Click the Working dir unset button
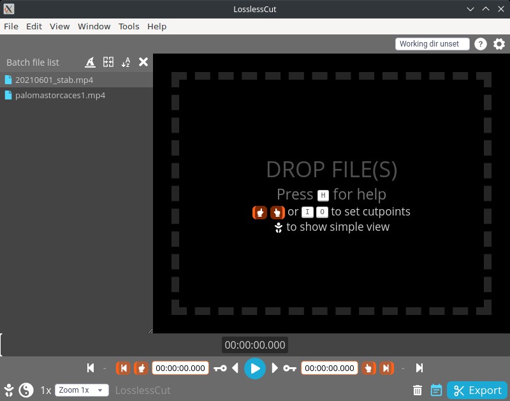The height and width of the screenshot is (401, 510). 432,44
